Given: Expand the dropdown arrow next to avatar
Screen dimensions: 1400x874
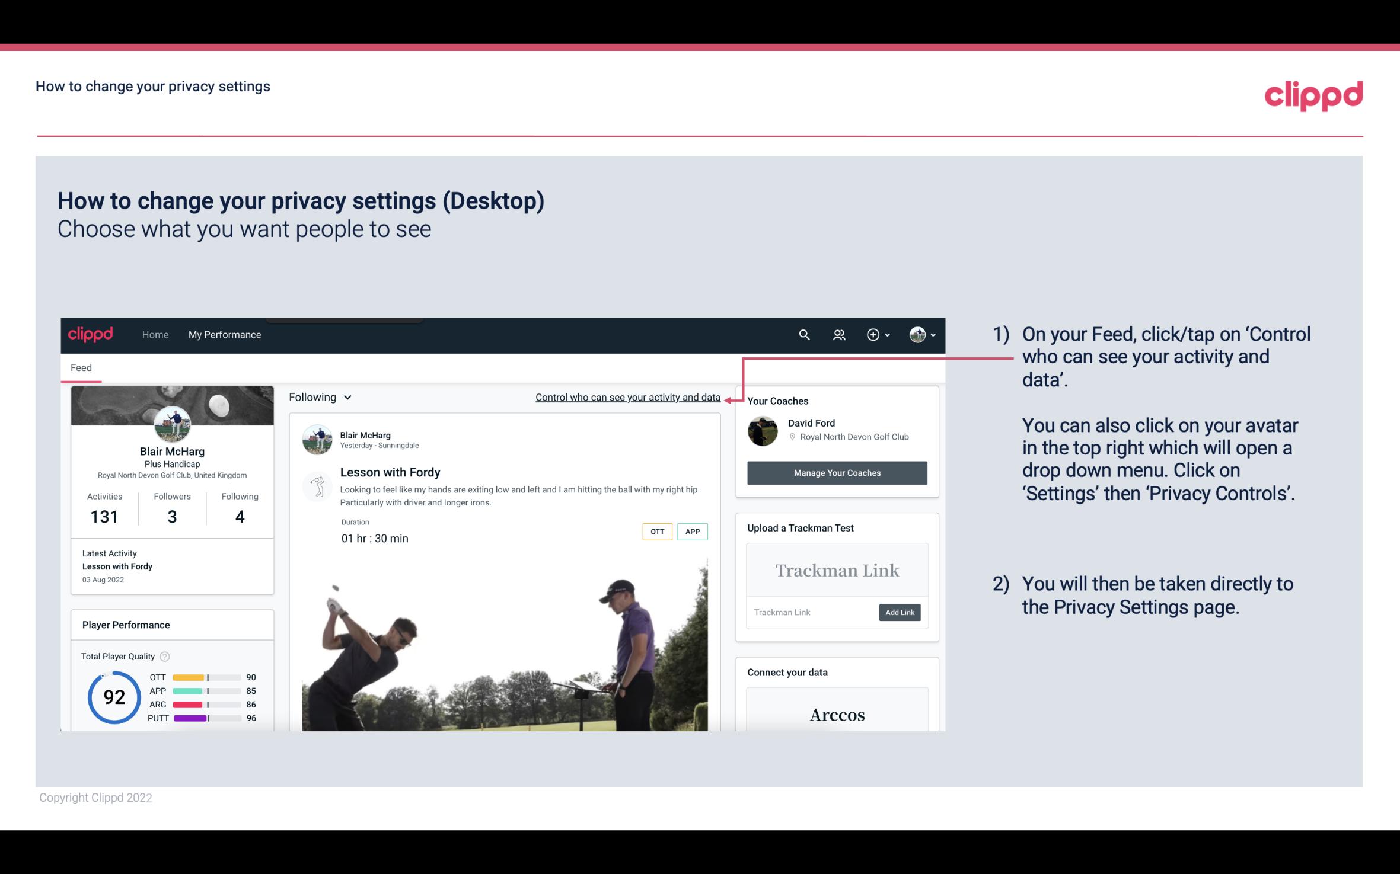Looking at the screenshot, I should click(x=932, y=333).
